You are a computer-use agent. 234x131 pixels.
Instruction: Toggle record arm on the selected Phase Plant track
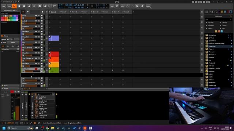pos(36,69)
